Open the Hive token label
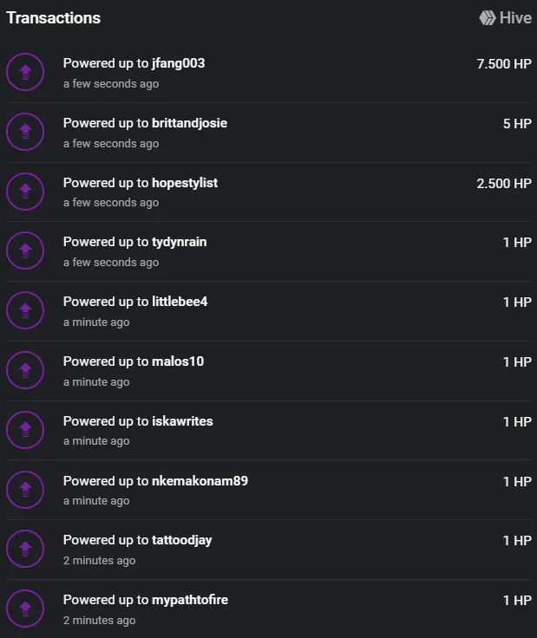 tap(515, 18)
